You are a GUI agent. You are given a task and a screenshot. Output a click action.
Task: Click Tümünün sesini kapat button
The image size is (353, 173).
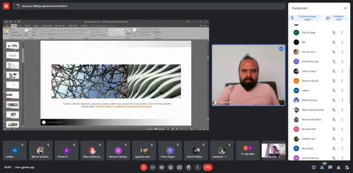tap(305, 18)
